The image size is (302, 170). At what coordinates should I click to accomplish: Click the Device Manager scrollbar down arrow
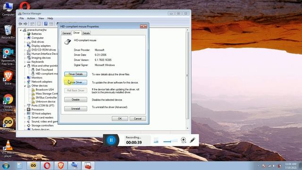187,128
